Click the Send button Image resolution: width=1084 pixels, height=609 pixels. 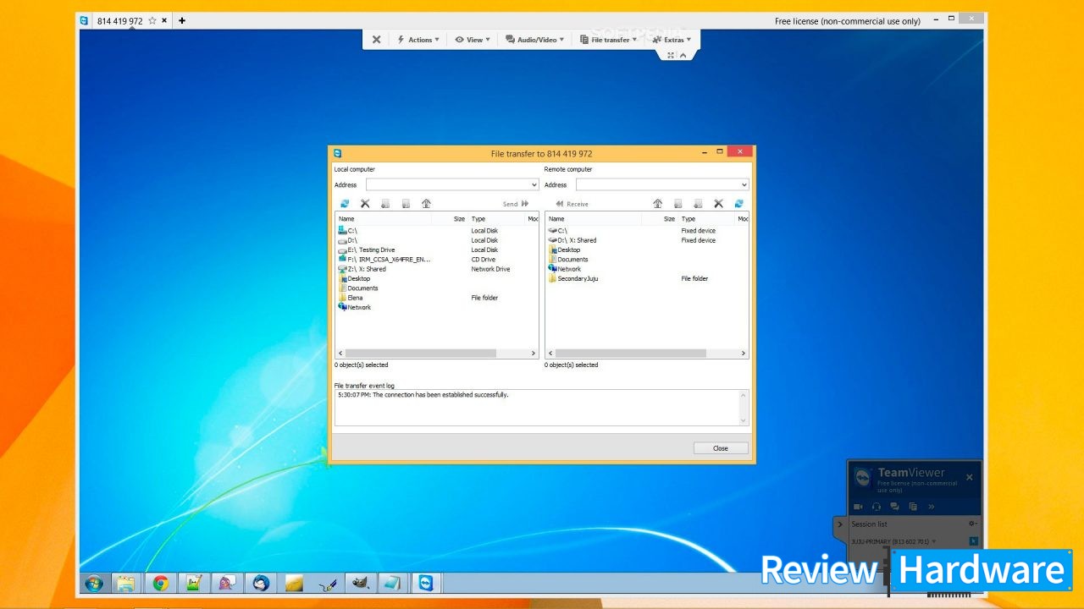tap(516, 204)
